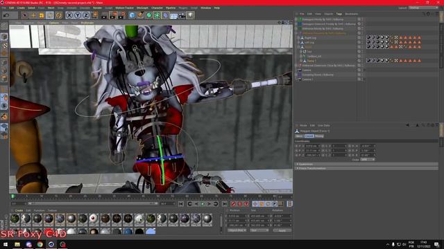Click the Undo arrow in the toolbar
444x249 pixels.
(x=6, y=15)
